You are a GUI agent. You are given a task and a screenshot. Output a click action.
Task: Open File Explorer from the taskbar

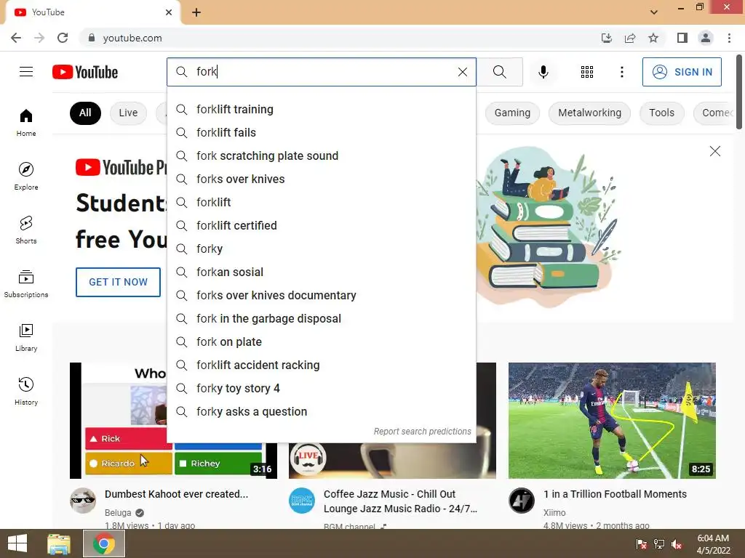[59, 543]
